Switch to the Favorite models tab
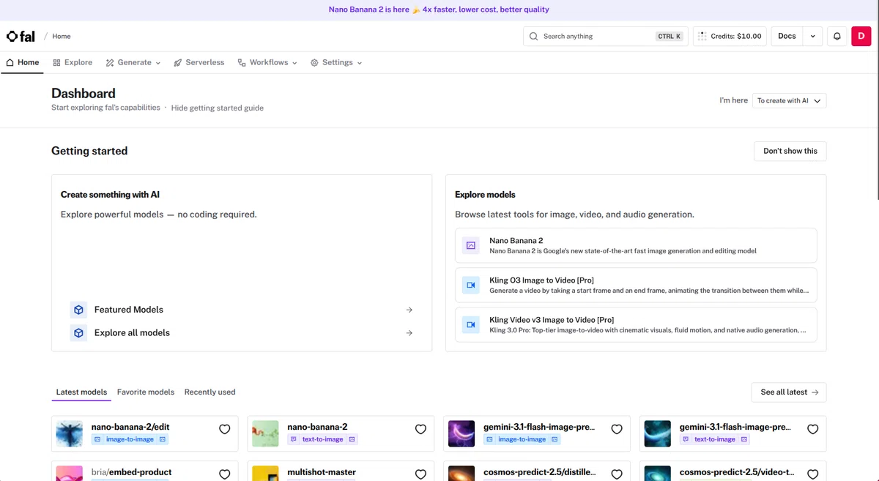Image resolution: width=879 pixels, height=481 pixels. [x=146, y=392]
